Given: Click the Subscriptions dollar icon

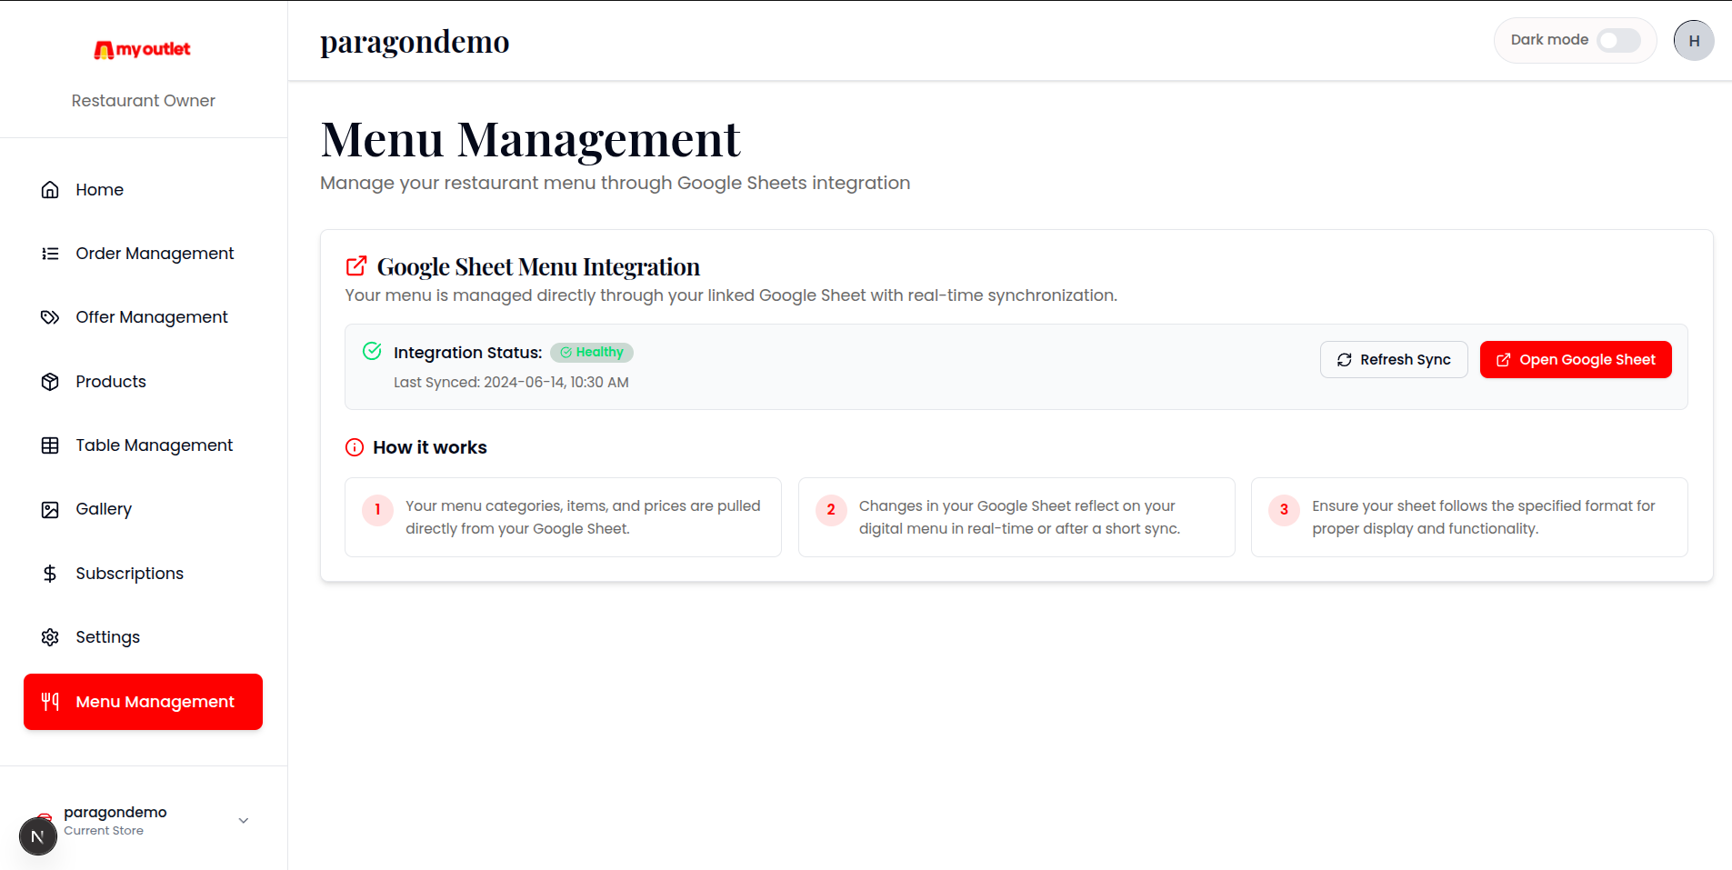Looking at the screenshot, I should click(x=50, y=574).
